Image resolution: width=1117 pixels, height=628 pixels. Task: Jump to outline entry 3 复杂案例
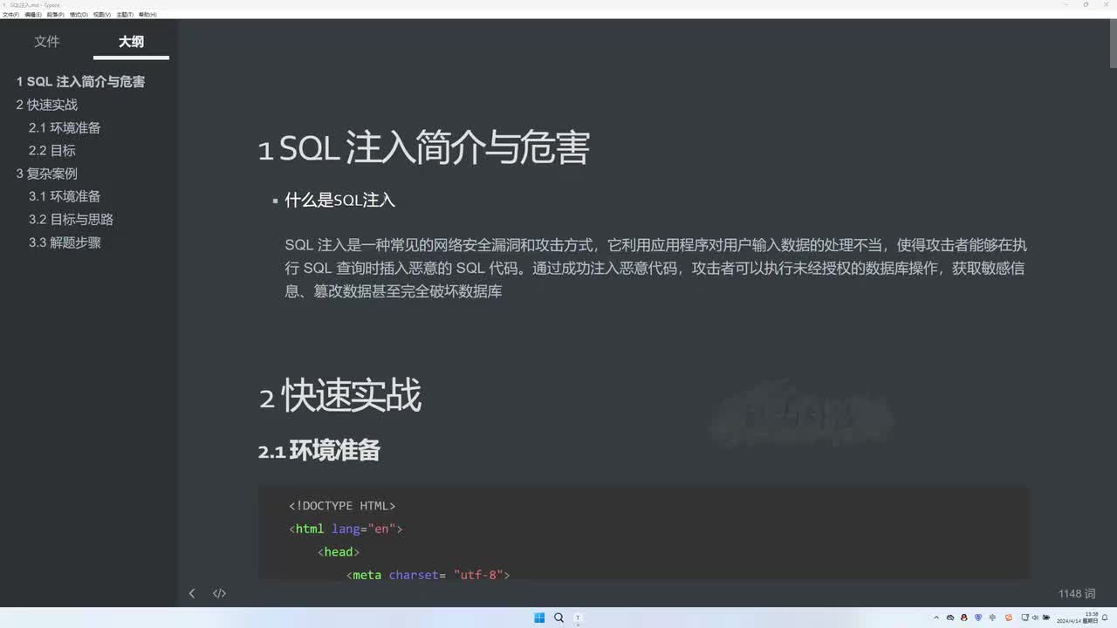point(47,174)
